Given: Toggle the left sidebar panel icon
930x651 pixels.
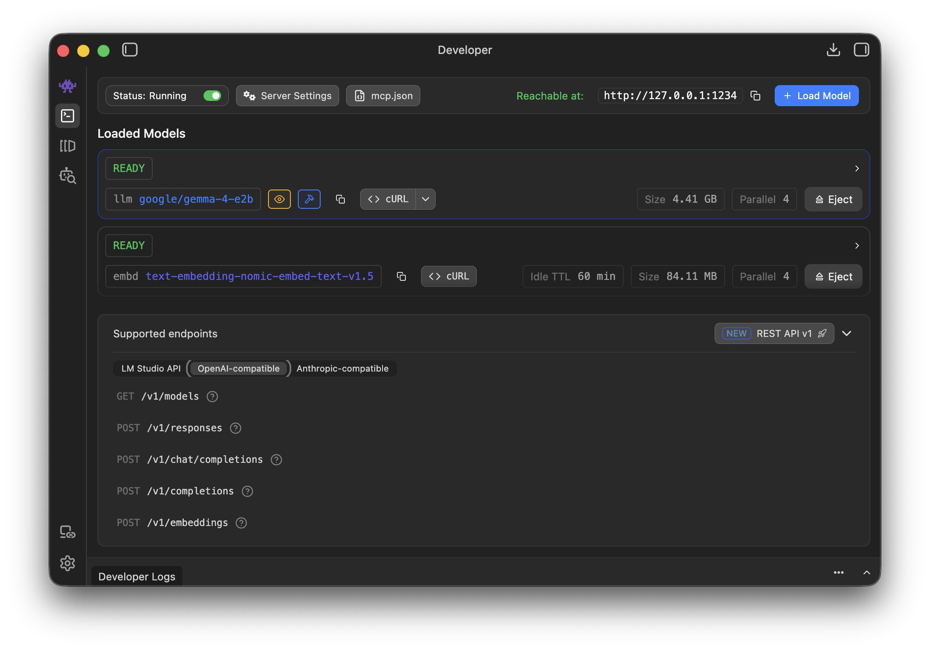Looking at the screenshot, I should click(x=130, y=50).
